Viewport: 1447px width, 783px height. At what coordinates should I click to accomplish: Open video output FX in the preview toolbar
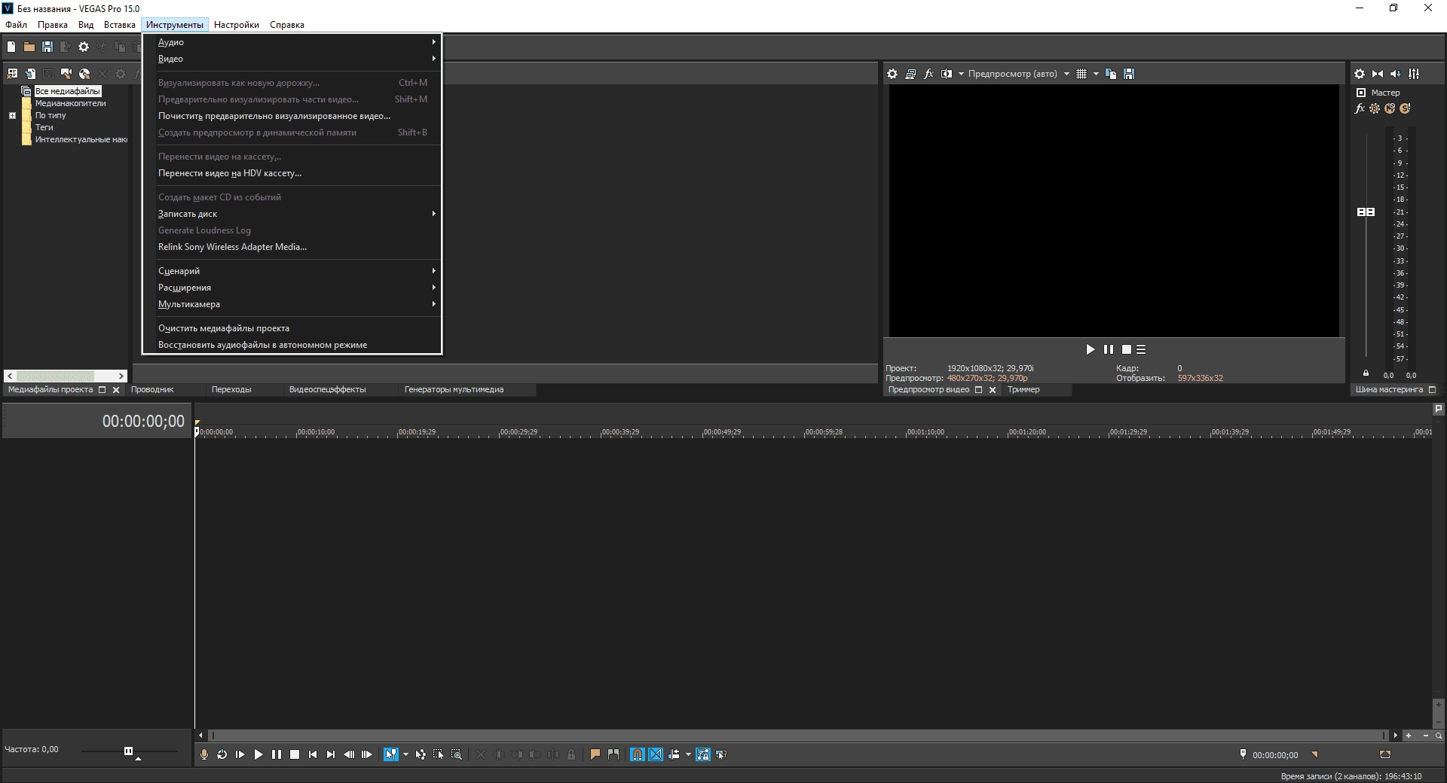928,74
